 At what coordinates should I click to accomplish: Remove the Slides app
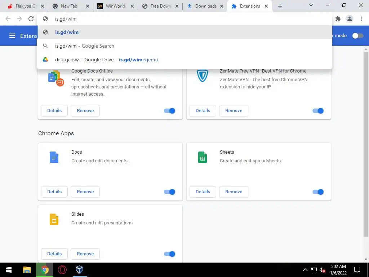click(85, 254)
